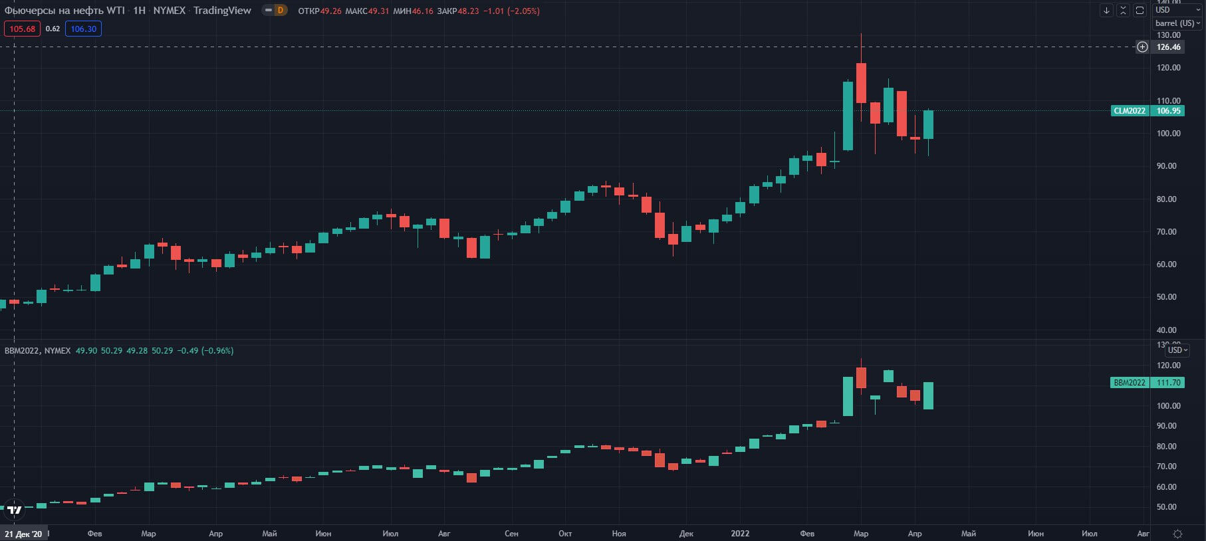
Task: Click the ОТКР 49.26 open value
Action: tap(320, 11)
